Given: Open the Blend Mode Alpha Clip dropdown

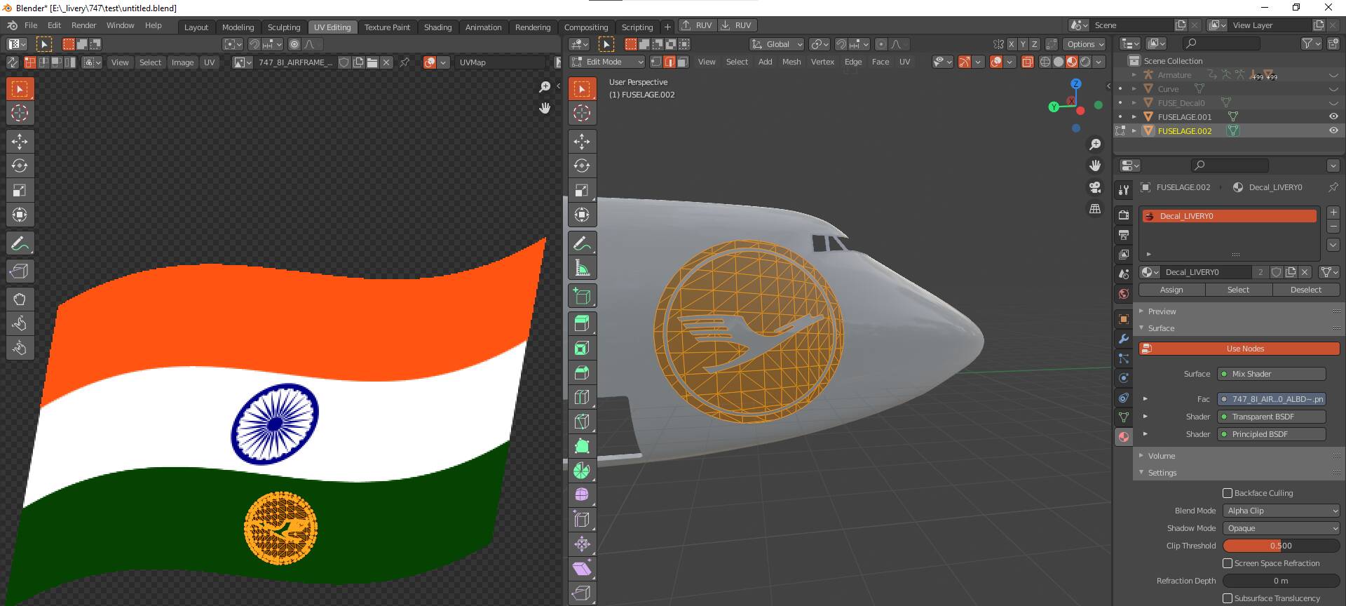Looking at the screenshot, I should coord(1281,511).
